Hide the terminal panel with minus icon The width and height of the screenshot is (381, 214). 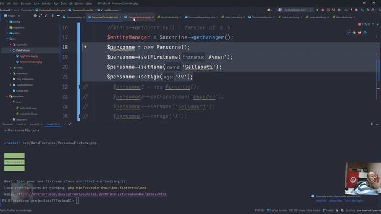tap(377, 124)
